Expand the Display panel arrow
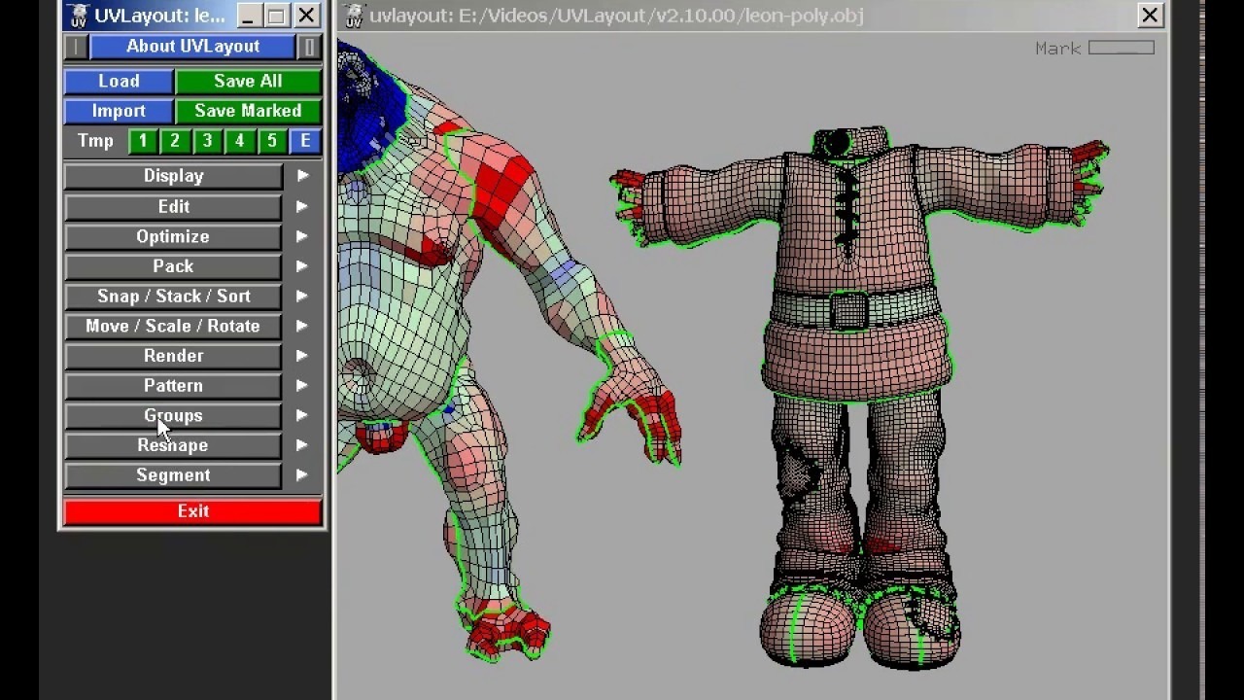 (302, 176)
